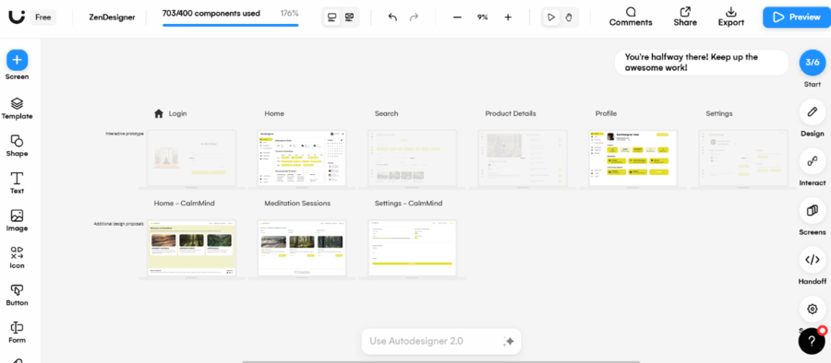
Task: Undo the last action
Action: (392, 17)
